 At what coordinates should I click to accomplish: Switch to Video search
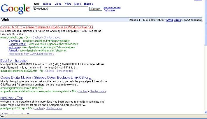[58, 4]
